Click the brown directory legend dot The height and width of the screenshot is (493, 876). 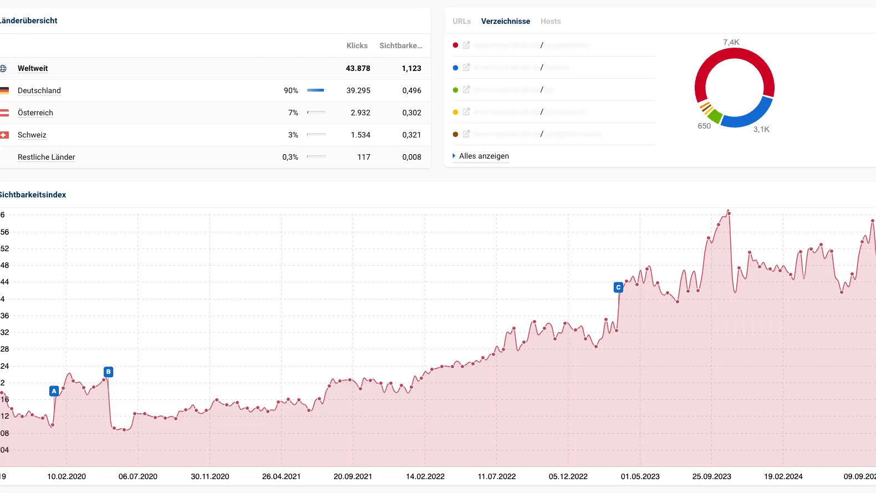455,134
